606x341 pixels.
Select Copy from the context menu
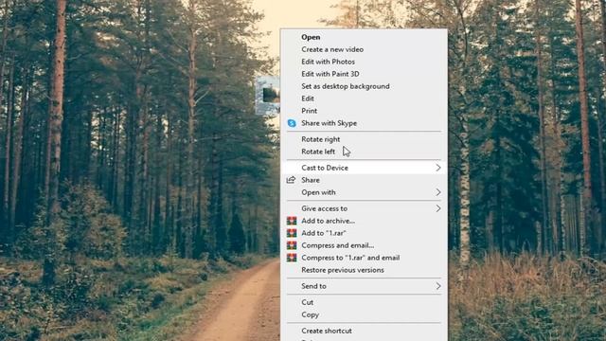pyautogui.click(x=364, y=314)
